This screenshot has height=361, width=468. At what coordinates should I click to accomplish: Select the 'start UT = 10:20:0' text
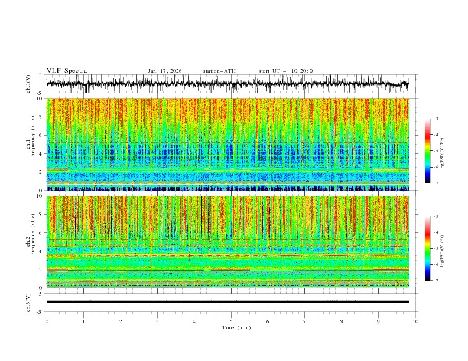[x=285, y=71]
